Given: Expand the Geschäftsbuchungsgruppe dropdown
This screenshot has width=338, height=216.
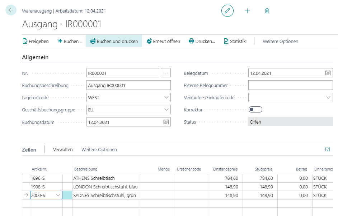Looking at the screenshot, I should pos(166,110).
